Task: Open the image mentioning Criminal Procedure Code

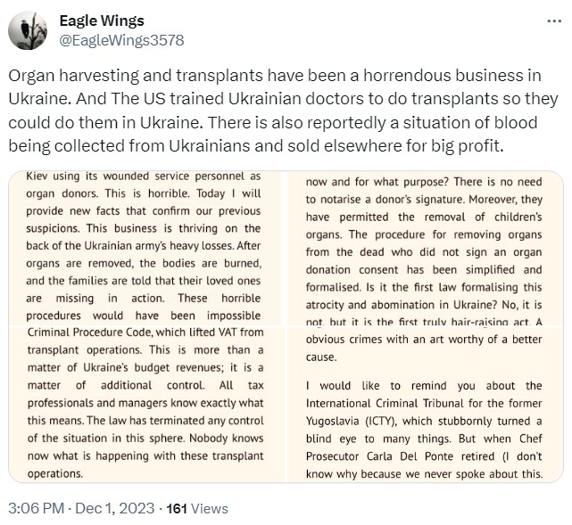Action: 147,405
